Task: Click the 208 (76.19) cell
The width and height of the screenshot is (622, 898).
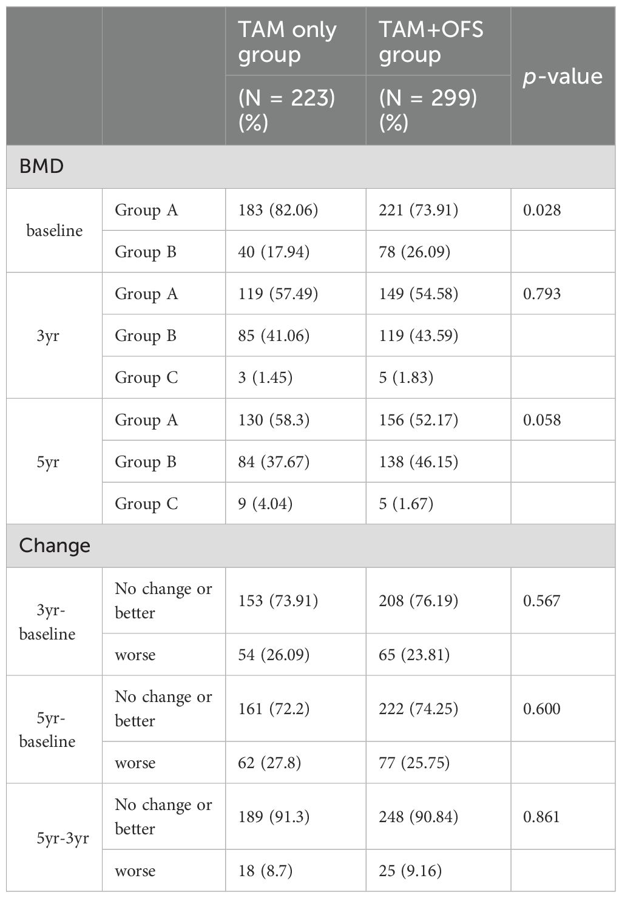Action: (418, 601)
